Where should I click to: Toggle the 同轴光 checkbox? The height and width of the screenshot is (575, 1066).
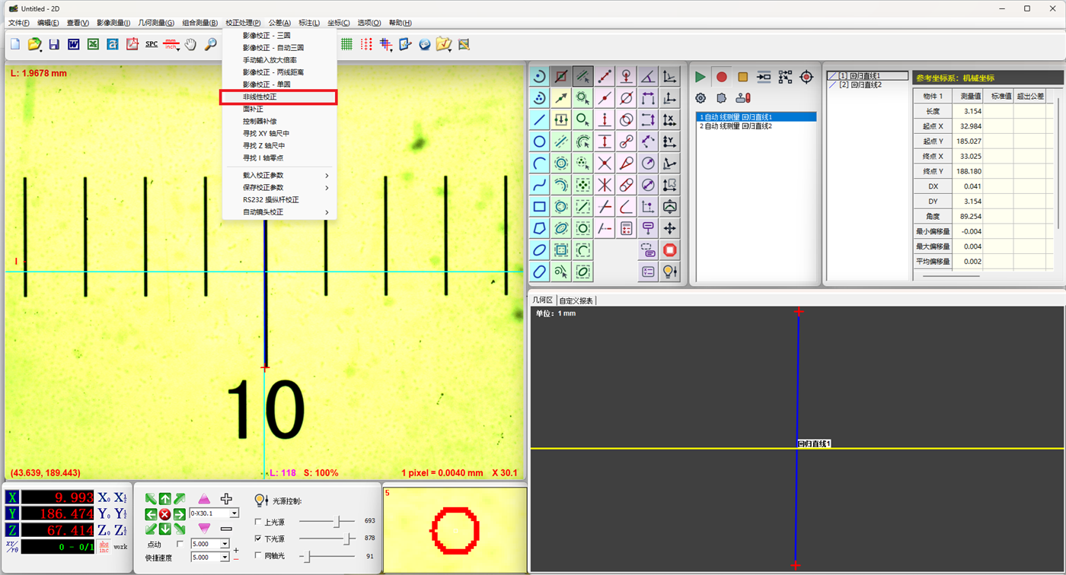pyautogui.click(x=257, y=556)
